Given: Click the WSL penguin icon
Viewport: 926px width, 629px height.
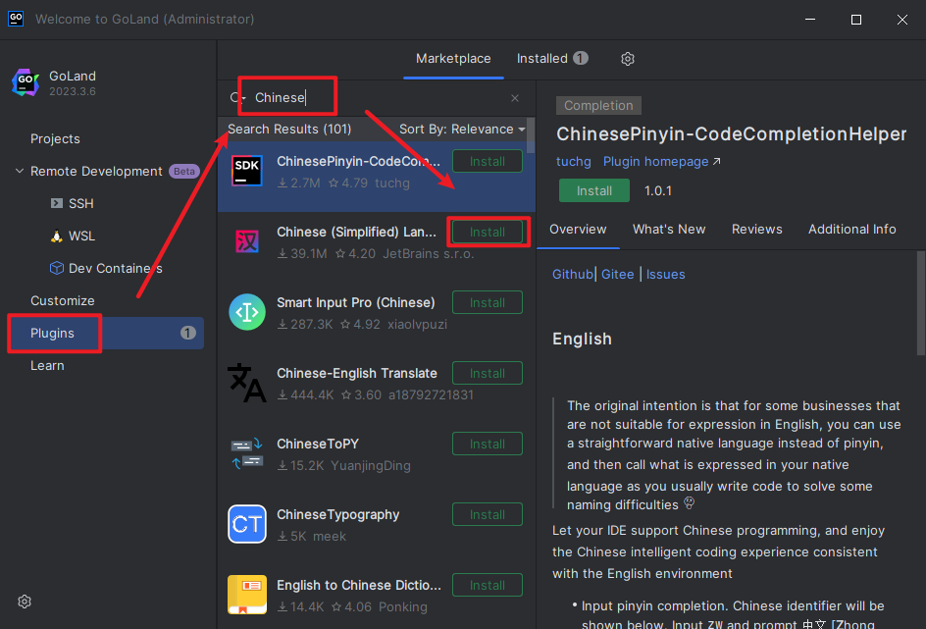Looking at the screenshot, I should point(57,236).
